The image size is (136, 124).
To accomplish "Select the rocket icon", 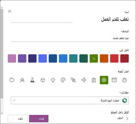I will pos(73,80).
